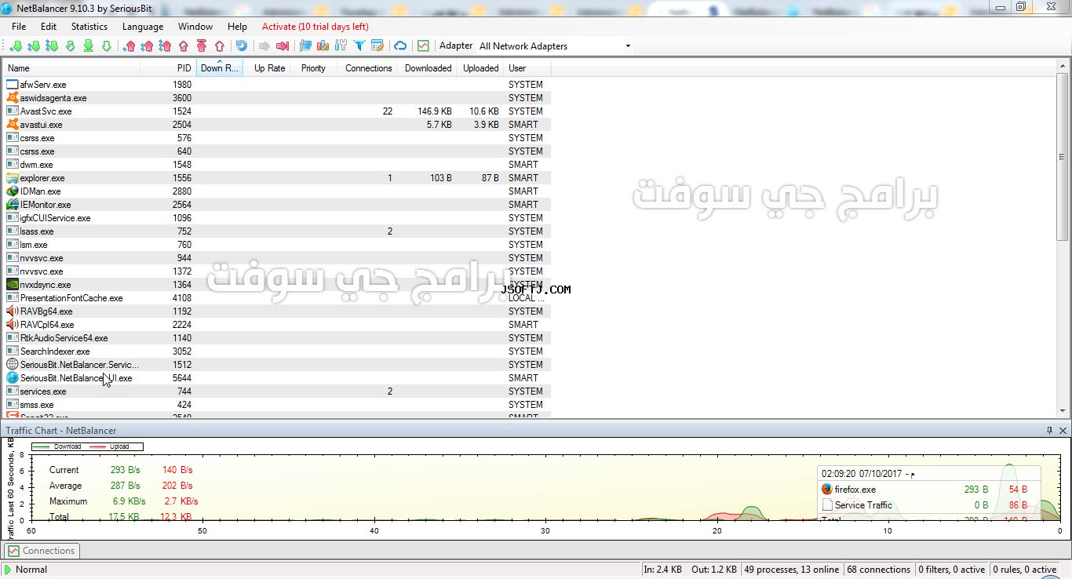Set normal upload priority (red arrow, two dots)

point(147,46)
